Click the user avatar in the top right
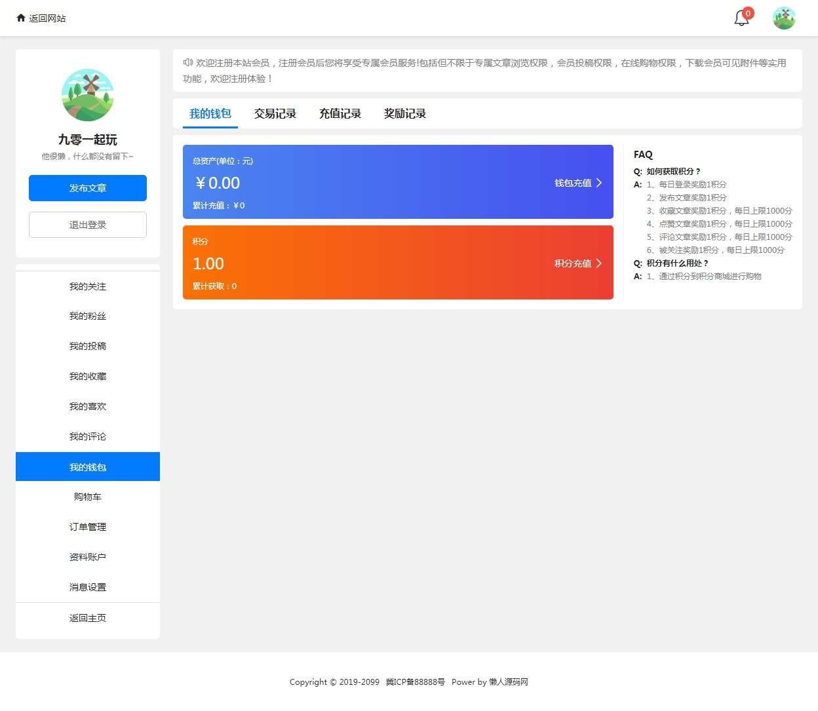818x711 pixels. point(784,18)
